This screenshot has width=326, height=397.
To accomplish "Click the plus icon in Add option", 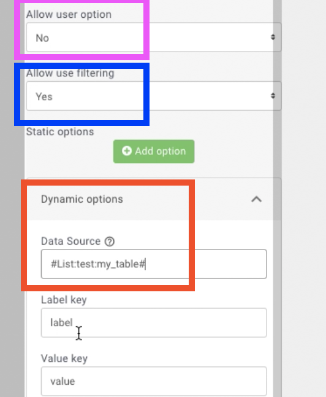I will [126, 151].
